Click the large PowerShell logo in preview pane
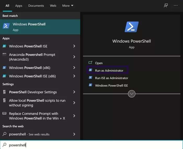 coord(131,27)
